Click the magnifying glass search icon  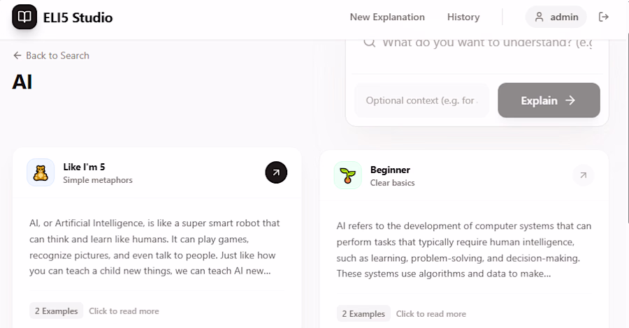pyautogui.click(x=369, y=43)
